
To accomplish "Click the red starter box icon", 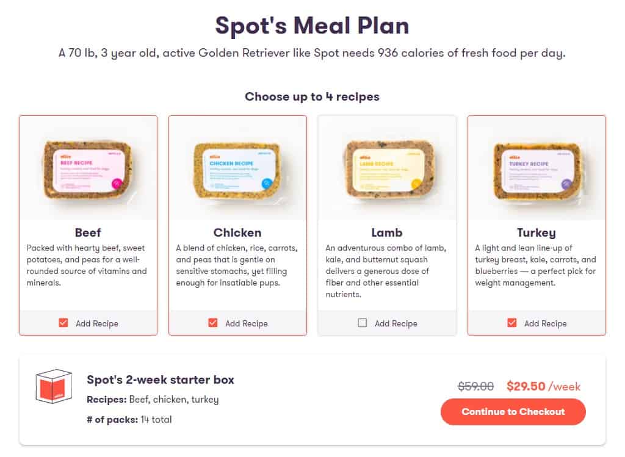I will (54, 386).
